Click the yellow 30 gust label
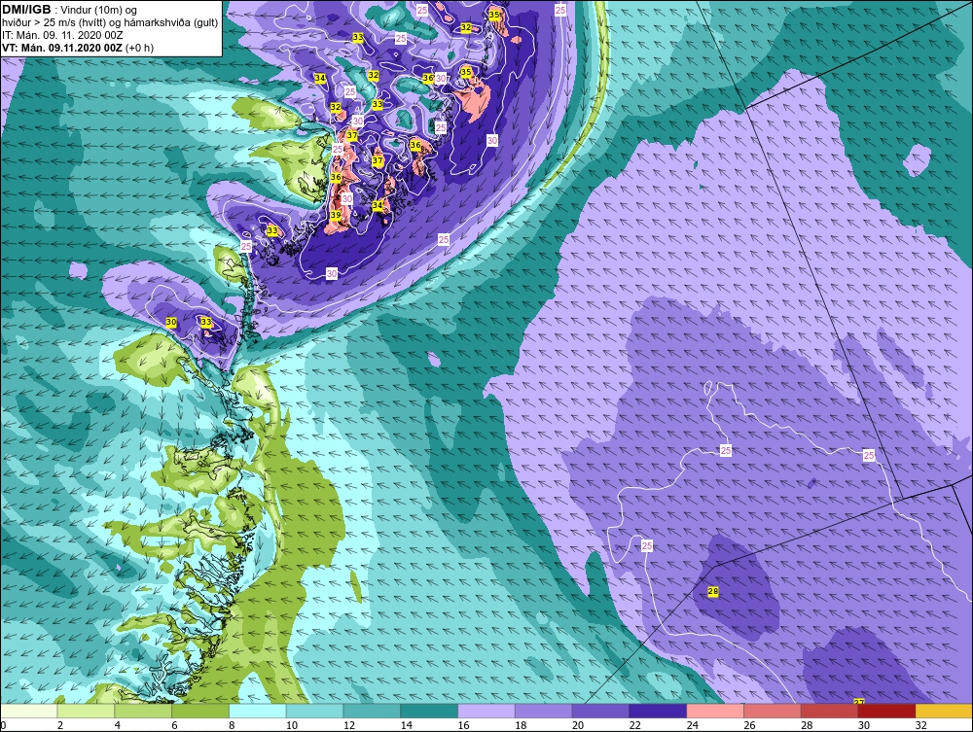Screen dimensions: 973x732 (x=171, y=323)
